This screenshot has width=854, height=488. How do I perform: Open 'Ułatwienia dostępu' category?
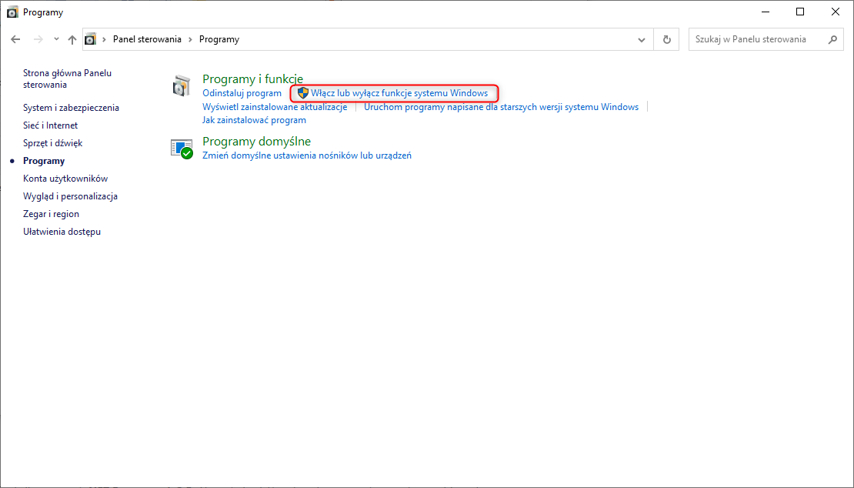[x=62, y=232]
